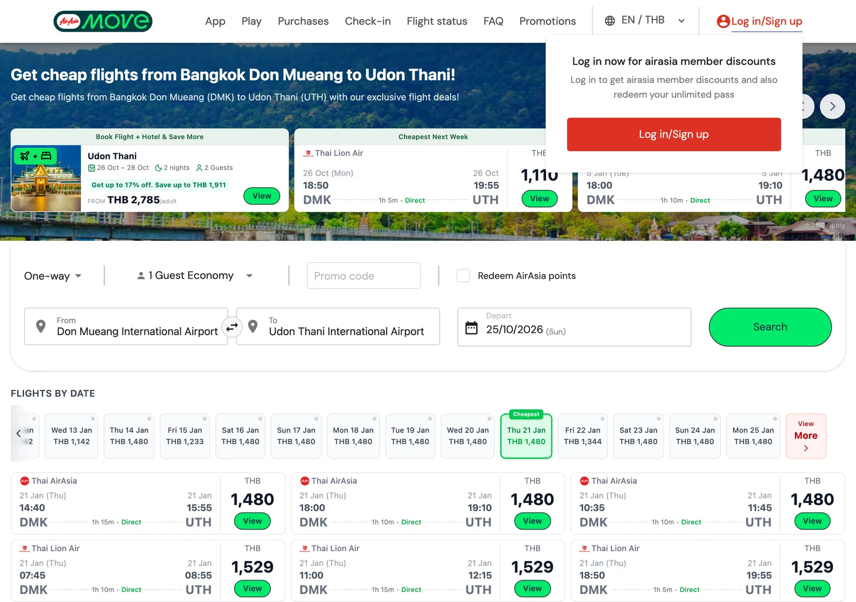Expand the 1 Guest Economy selector

pyautogui.click(x=195, y=276)
